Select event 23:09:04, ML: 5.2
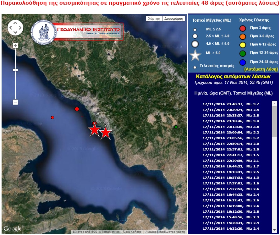The width and height of the screenshot is (280, 235). point(231,133)
